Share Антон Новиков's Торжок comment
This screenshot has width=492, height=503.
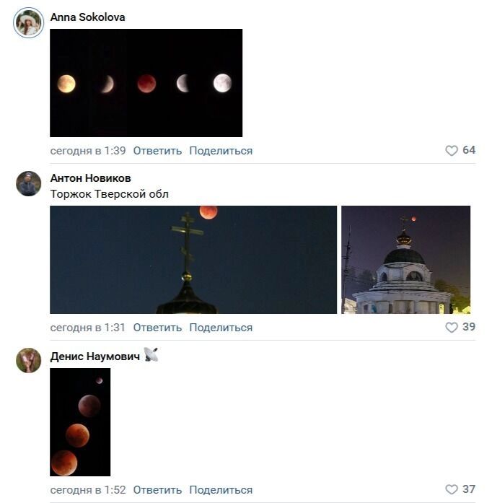pyautogui.click(x=221, y=328)
